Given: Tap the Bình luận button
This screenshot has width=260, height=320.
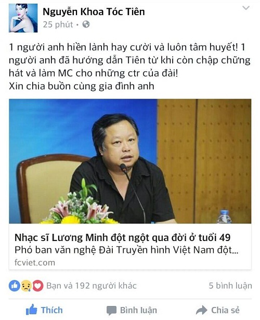Looking at the screenshot, I should (132, 310).
